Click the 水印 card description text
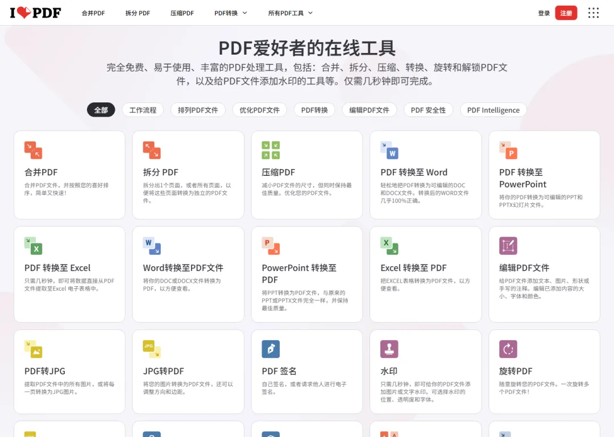 (x=426, y=391)
